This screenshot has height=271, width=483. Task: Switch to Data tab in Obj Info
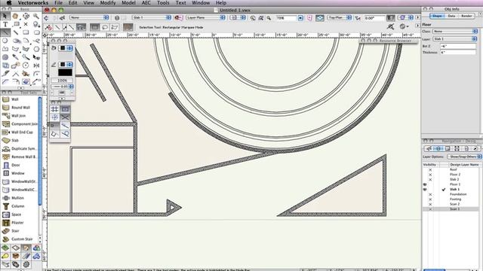point(451,16)
